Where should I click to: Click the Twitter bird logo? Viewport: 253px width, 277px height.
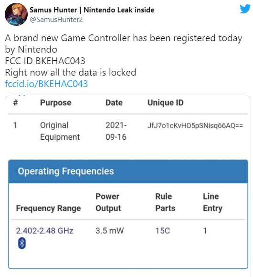[x=245, y=9]
